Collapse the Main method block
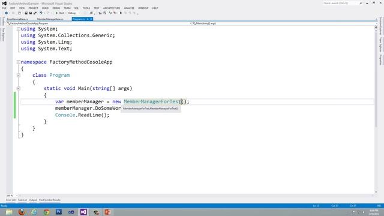Image resolution: width=384 pixels, height=216 pixels. pyautogui.click(x=19, y=88)
